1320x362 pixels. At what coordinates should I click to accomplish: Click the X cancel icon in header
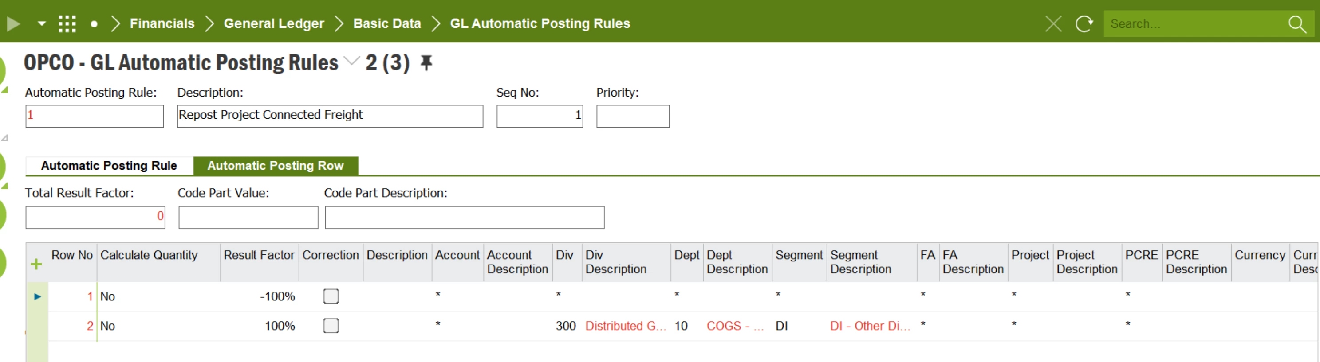pyautogui.click(x=1053, y=23)
